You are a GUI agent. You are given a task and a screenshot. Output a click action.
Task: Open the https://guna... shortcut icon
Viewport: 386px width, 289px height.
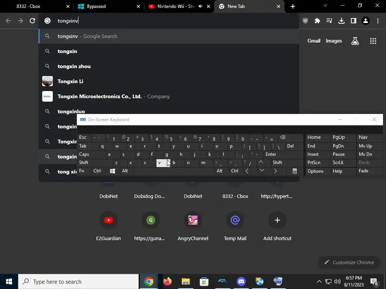(x=151, y=220)
